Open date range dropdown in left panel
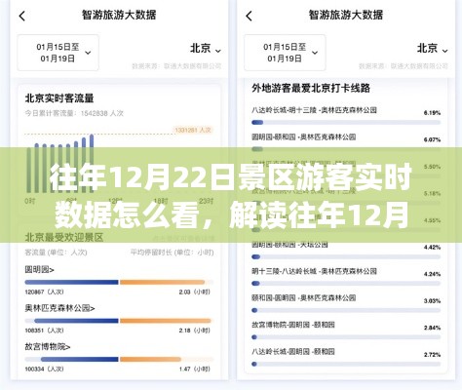This screenshot has height=390, width=462. point(58,53)
